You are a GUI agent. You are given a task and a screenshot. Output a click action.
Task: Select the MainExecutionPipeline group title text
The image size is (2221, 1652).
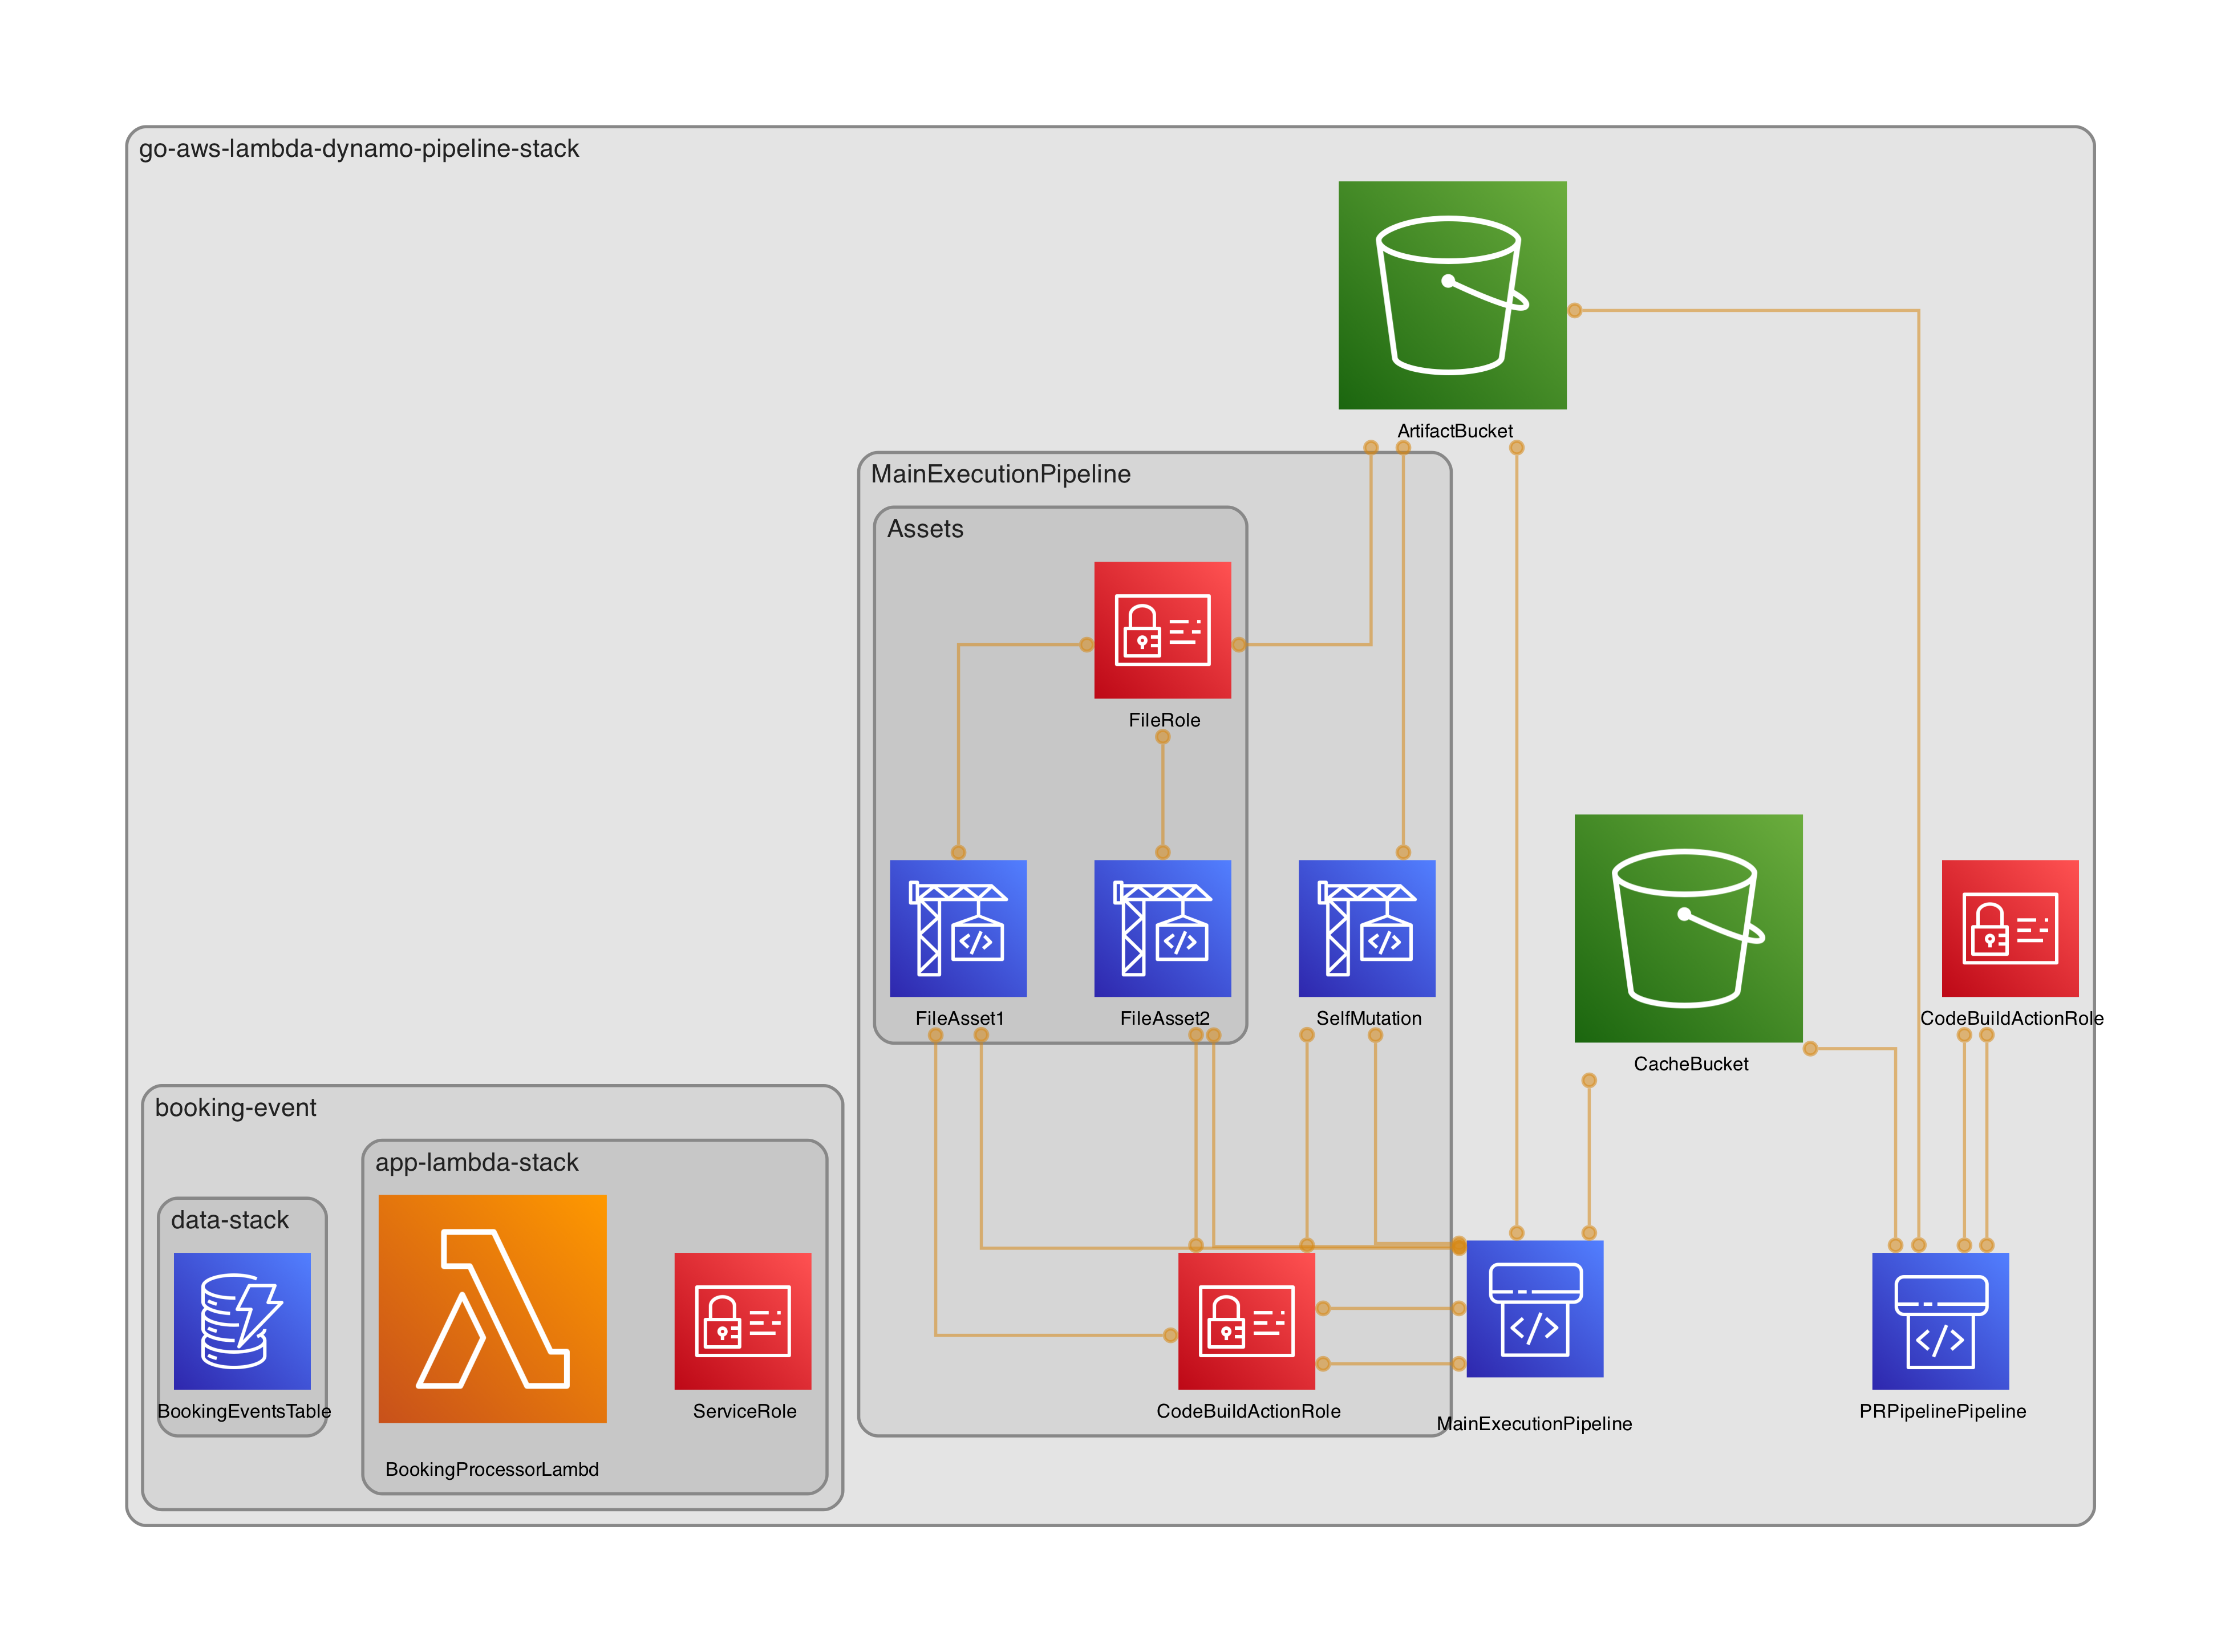[1000, 474]
